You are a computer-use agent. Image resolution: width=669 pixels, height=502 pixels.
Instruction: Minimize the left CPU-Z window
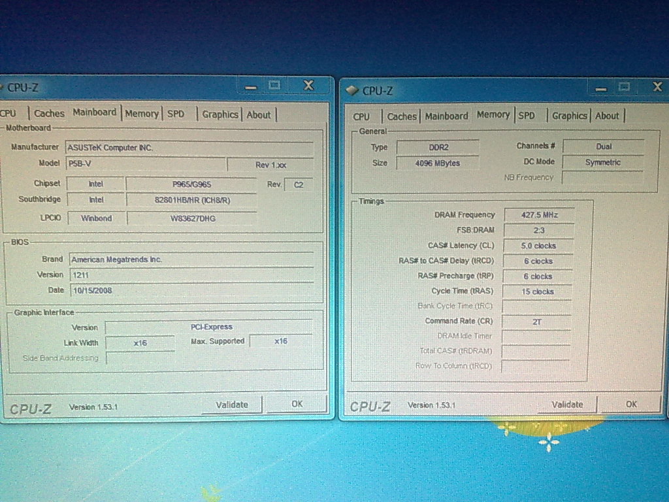[251, 87]
